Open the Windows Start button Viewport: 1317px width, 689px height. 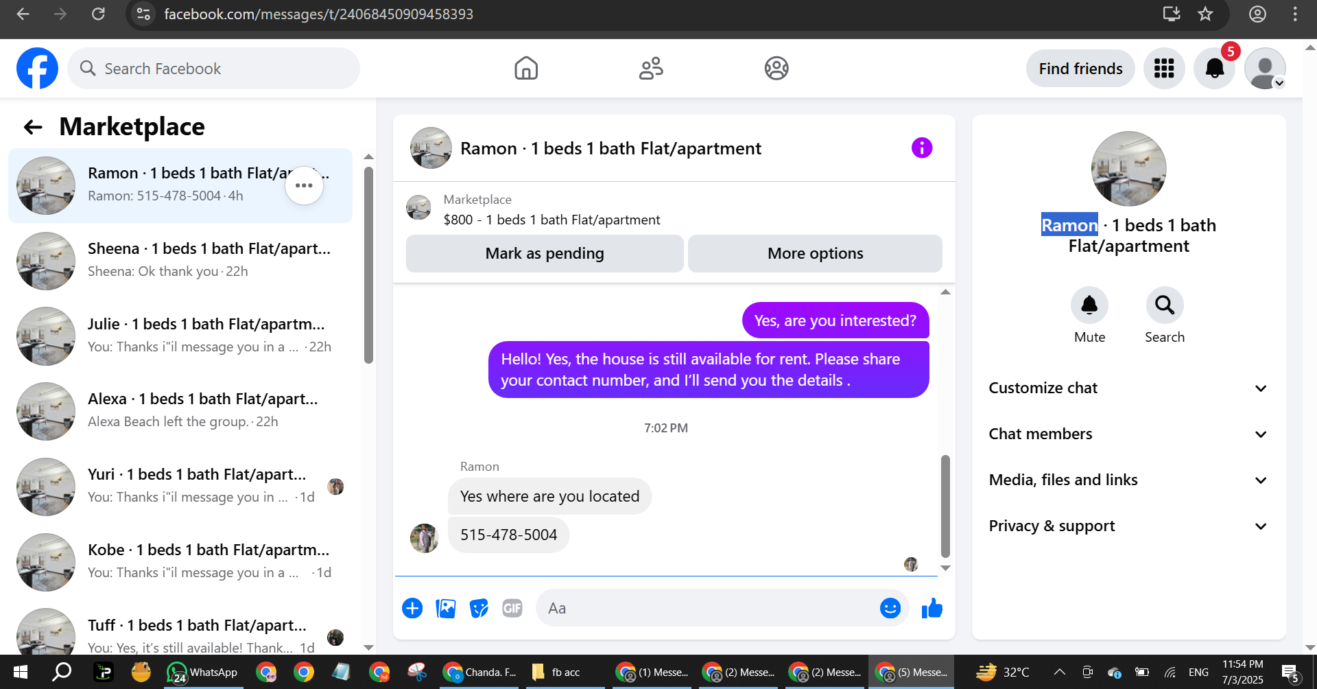pos(20,672)
